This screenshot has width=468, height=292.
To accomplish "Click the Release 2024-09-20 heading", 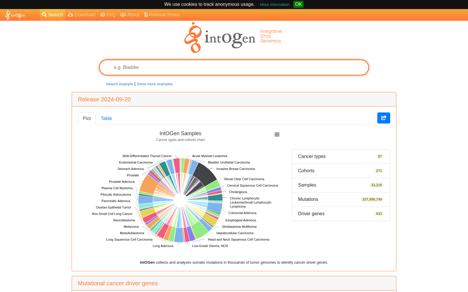I will (104, 100).
